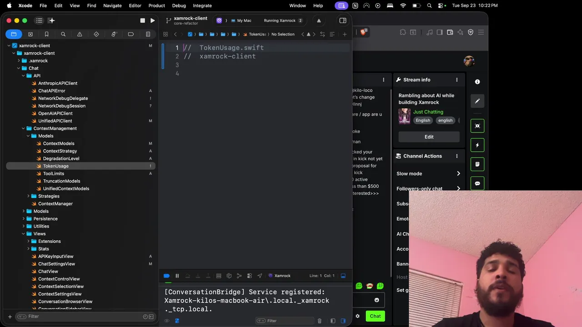This screenshot has width=582, height=327.
Task: Open the editor options lines icon
Action: pyautogui.click(x=332, y=34)
